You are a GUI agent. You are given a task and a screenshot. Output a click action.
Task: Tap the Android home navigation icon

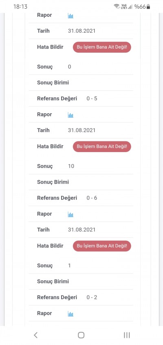[x=81, y=335]
